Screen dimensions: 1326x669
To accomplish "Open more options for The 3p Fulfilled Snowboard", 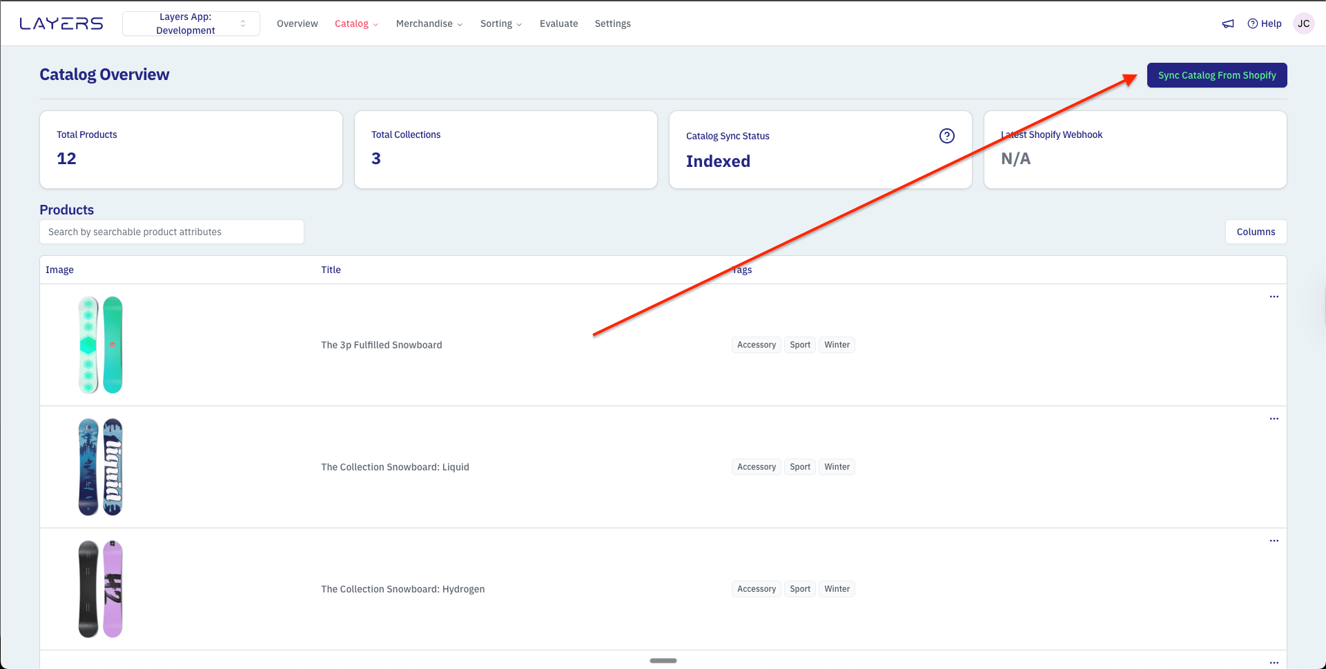I will tap(1274, 297).
